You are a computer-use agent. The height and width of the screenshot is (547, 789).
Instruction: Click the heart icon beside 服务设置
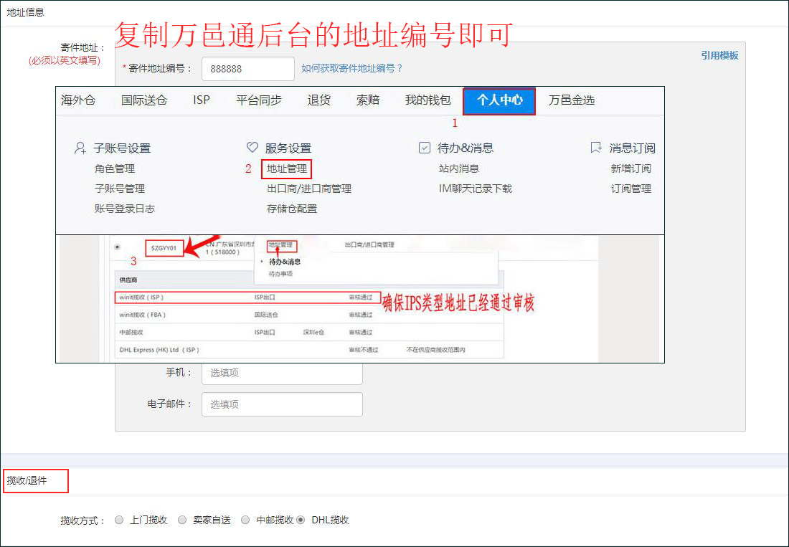point(252,147)
